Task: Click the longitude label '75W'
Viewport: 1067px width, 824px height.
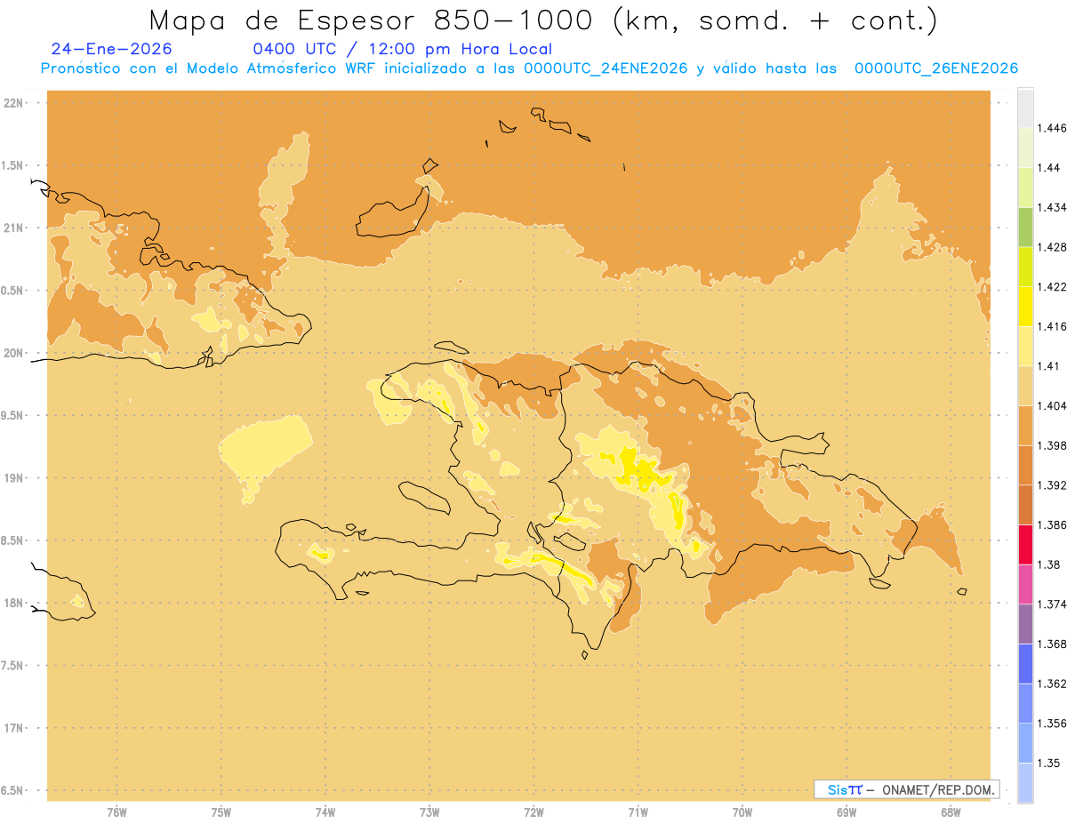Action: coord(221,812)
